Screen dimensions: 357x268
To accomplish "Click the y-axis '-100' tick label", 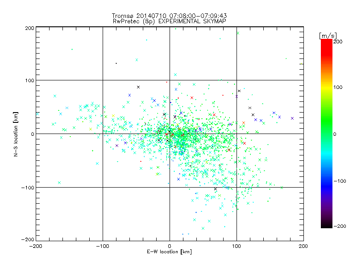I will click(x=28, y=188).
